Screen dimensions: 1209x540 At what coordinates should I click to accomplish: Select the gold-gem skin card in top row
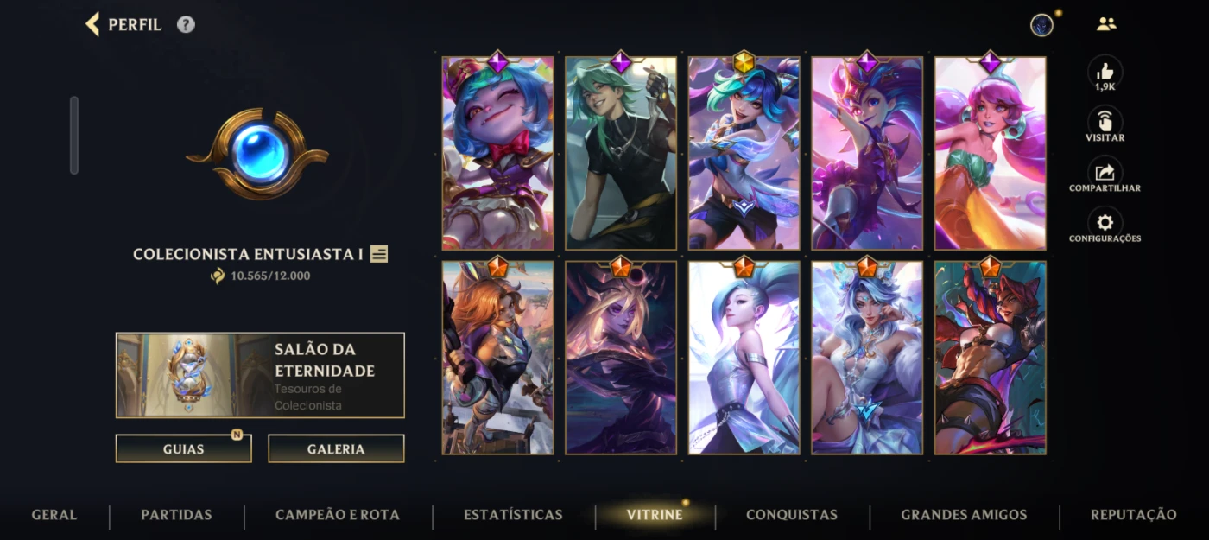click(x=744, y=153)
